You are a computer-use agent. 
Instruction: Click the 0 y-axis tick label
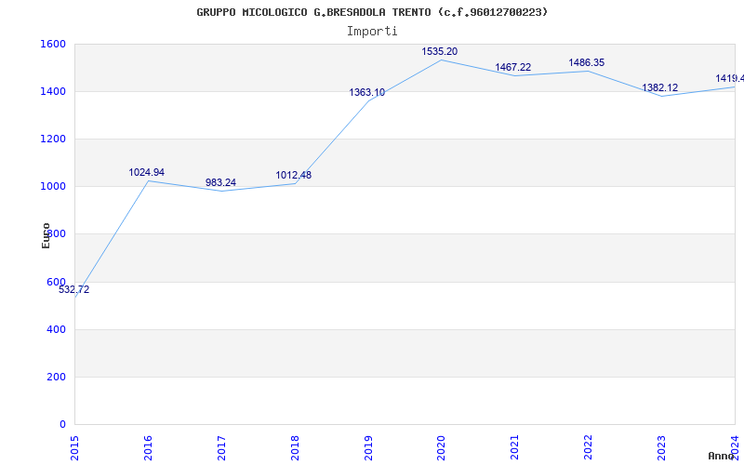tap(62, 424)
